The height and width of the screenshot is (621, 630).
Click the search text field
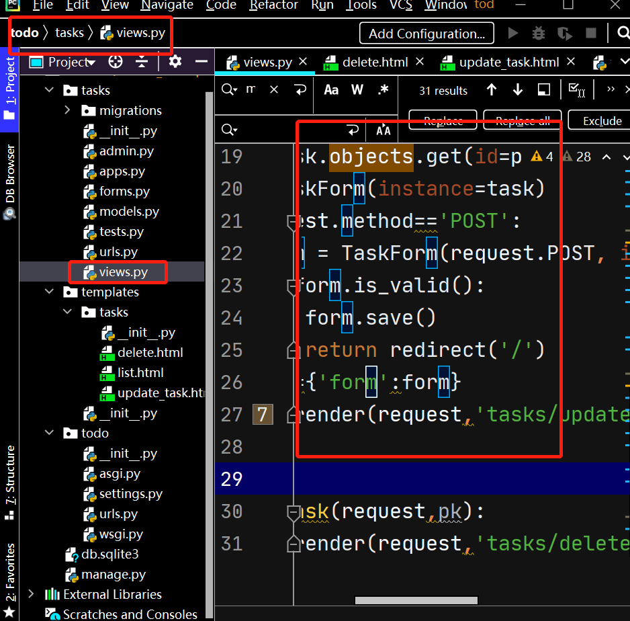(251, 89)
